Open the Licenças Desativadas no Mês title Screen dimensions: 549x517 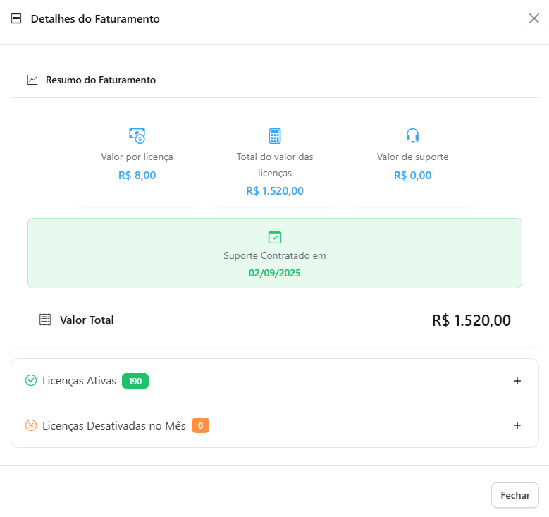tap(113, 425)
